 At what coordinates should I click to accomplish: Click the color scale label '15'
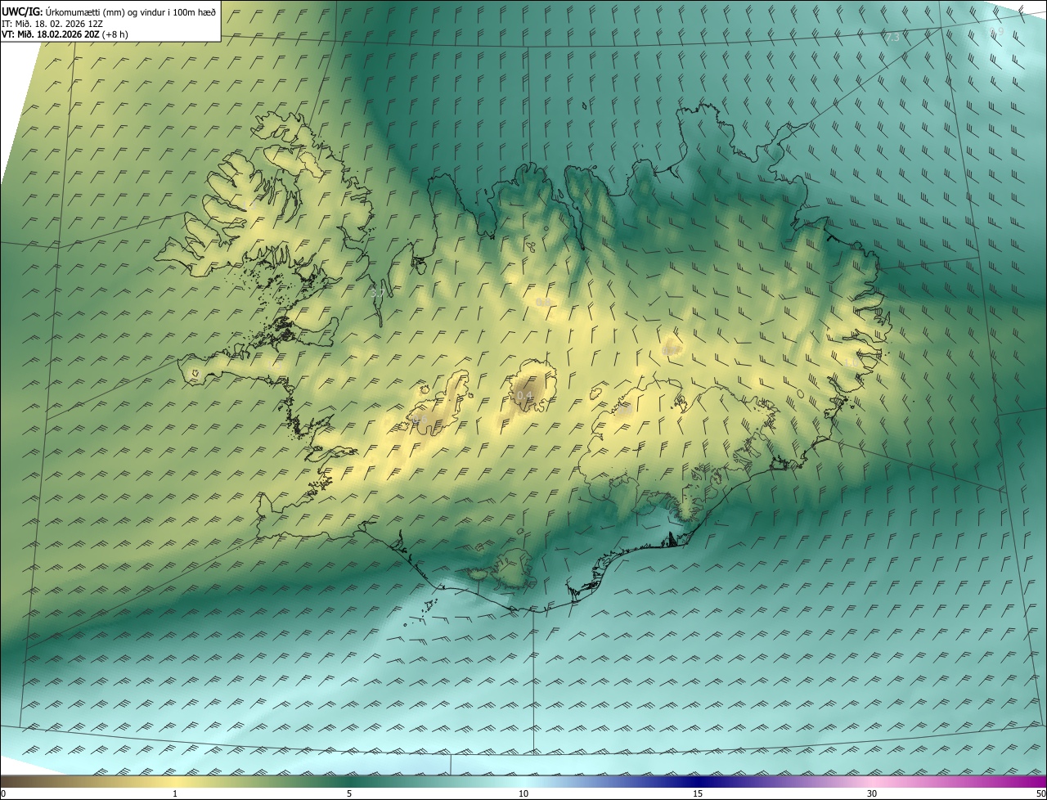click(698, 793)
